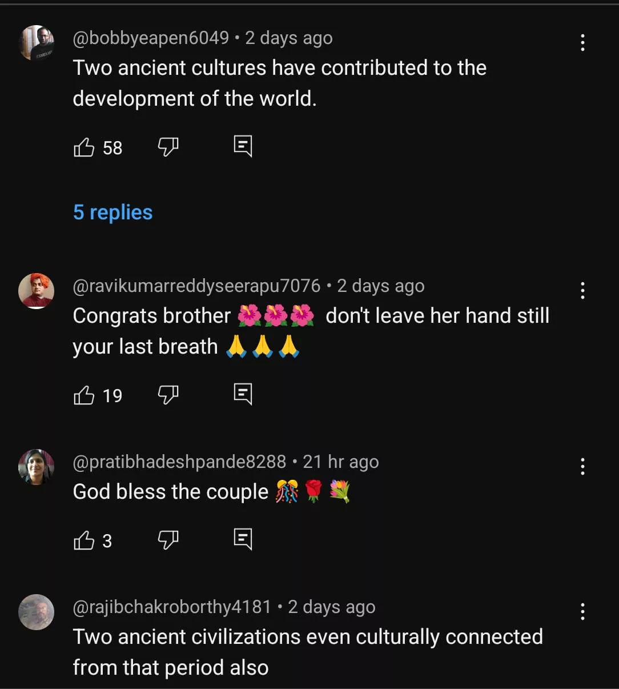The image size is (619, 689).
Task: Open bobbyeapen6049's profile picture
Action: click(x=37, y=43)
